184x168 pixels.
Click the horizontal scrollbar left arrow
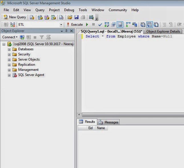click(79, 115)
